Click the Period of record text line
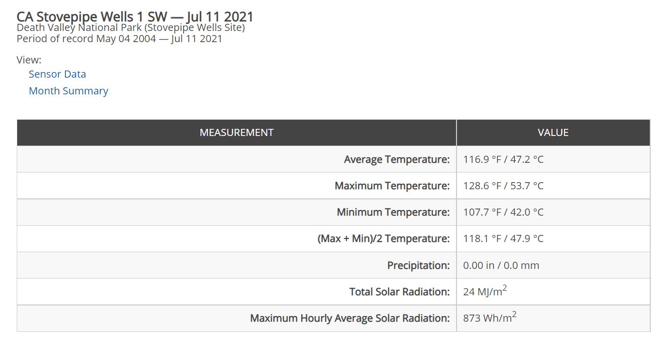 (120, 39)
